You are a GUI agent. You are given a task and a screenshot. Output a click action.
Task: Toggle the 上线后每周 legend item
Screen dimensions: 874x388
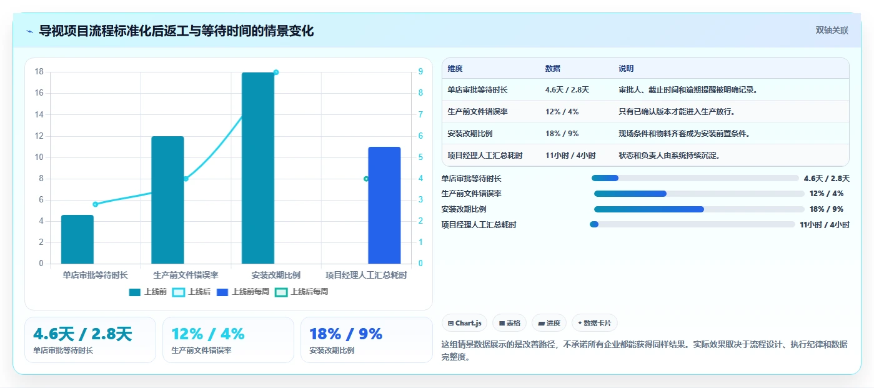coord(301,292)
